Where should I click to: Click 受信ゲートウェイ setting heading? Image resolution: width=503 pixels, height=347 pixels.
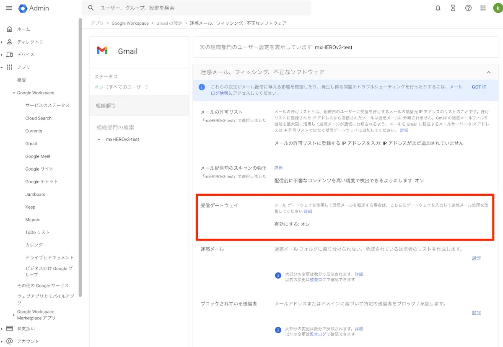[x=219, y=205]
